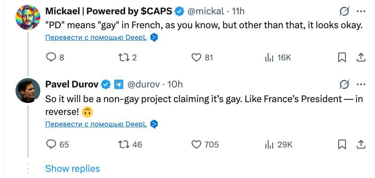Open more options on Durov's tweet
Viewport: 375px width, 178px height.
click(x=361, y=84)
